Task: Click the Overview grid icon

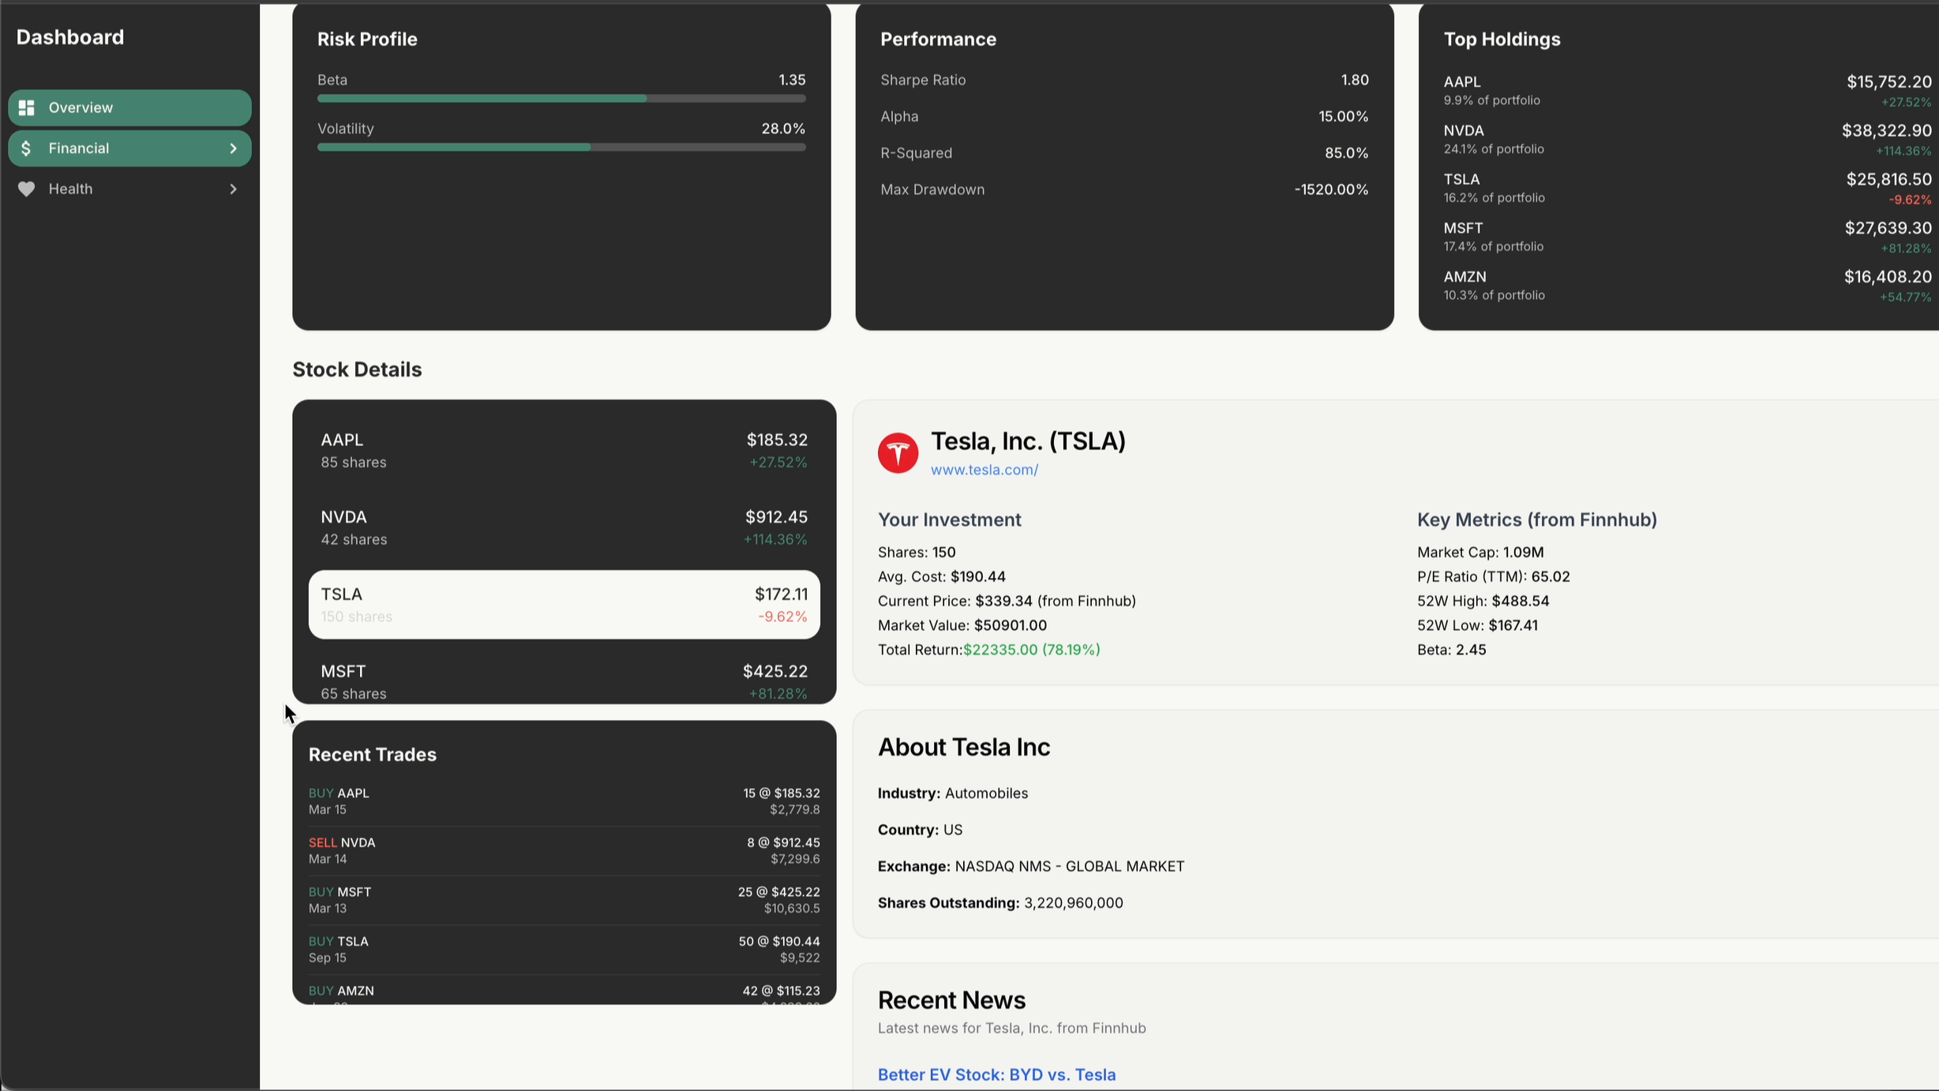Action: [27, 107]
